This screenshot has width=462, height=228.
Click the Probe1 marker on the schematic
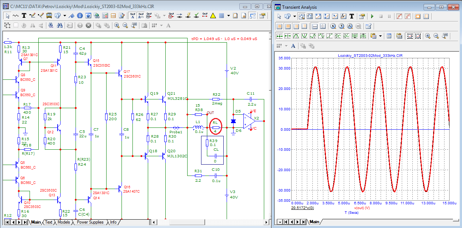(176, 127)
